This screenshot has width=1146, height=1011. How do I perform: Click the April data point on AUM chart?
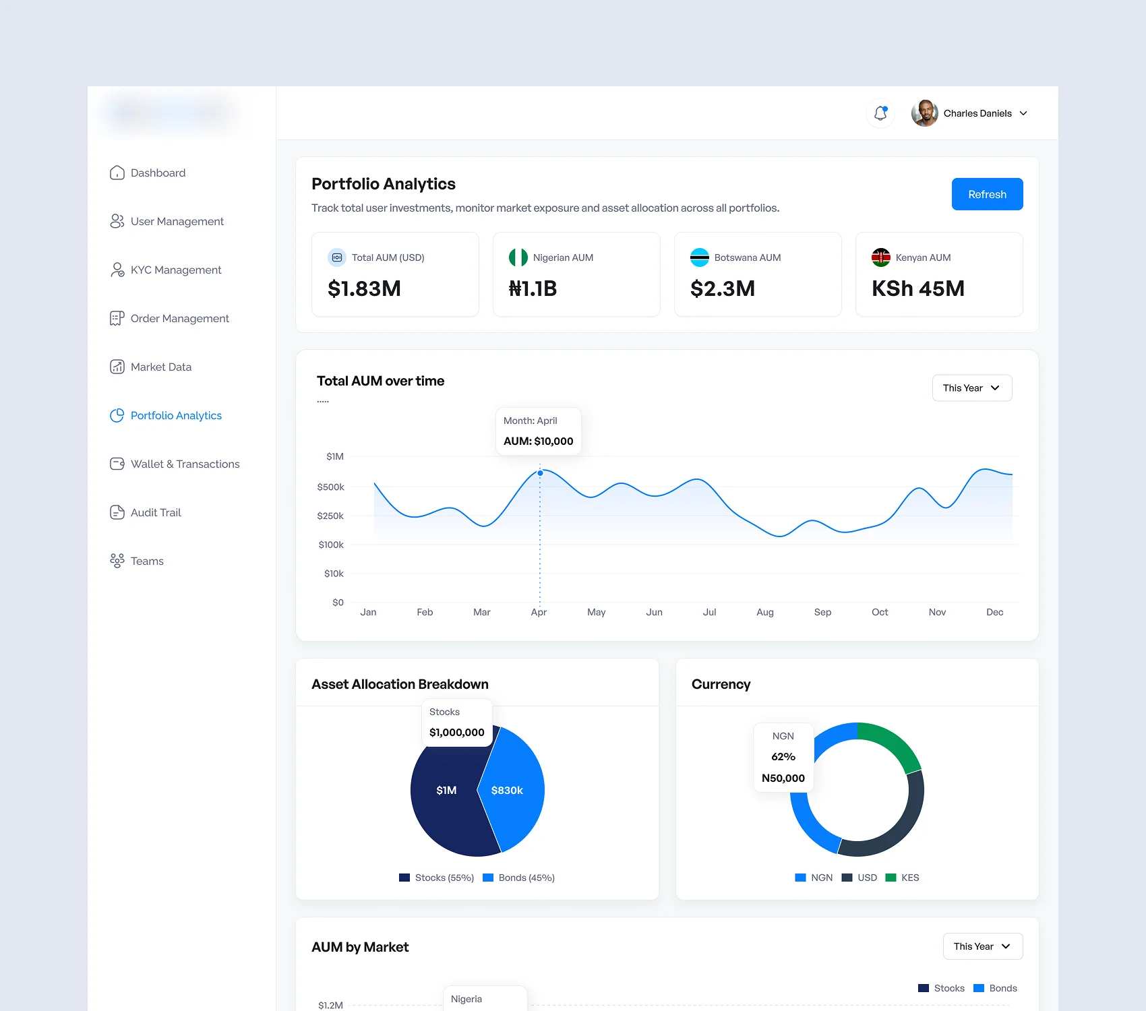pos(540,473)
